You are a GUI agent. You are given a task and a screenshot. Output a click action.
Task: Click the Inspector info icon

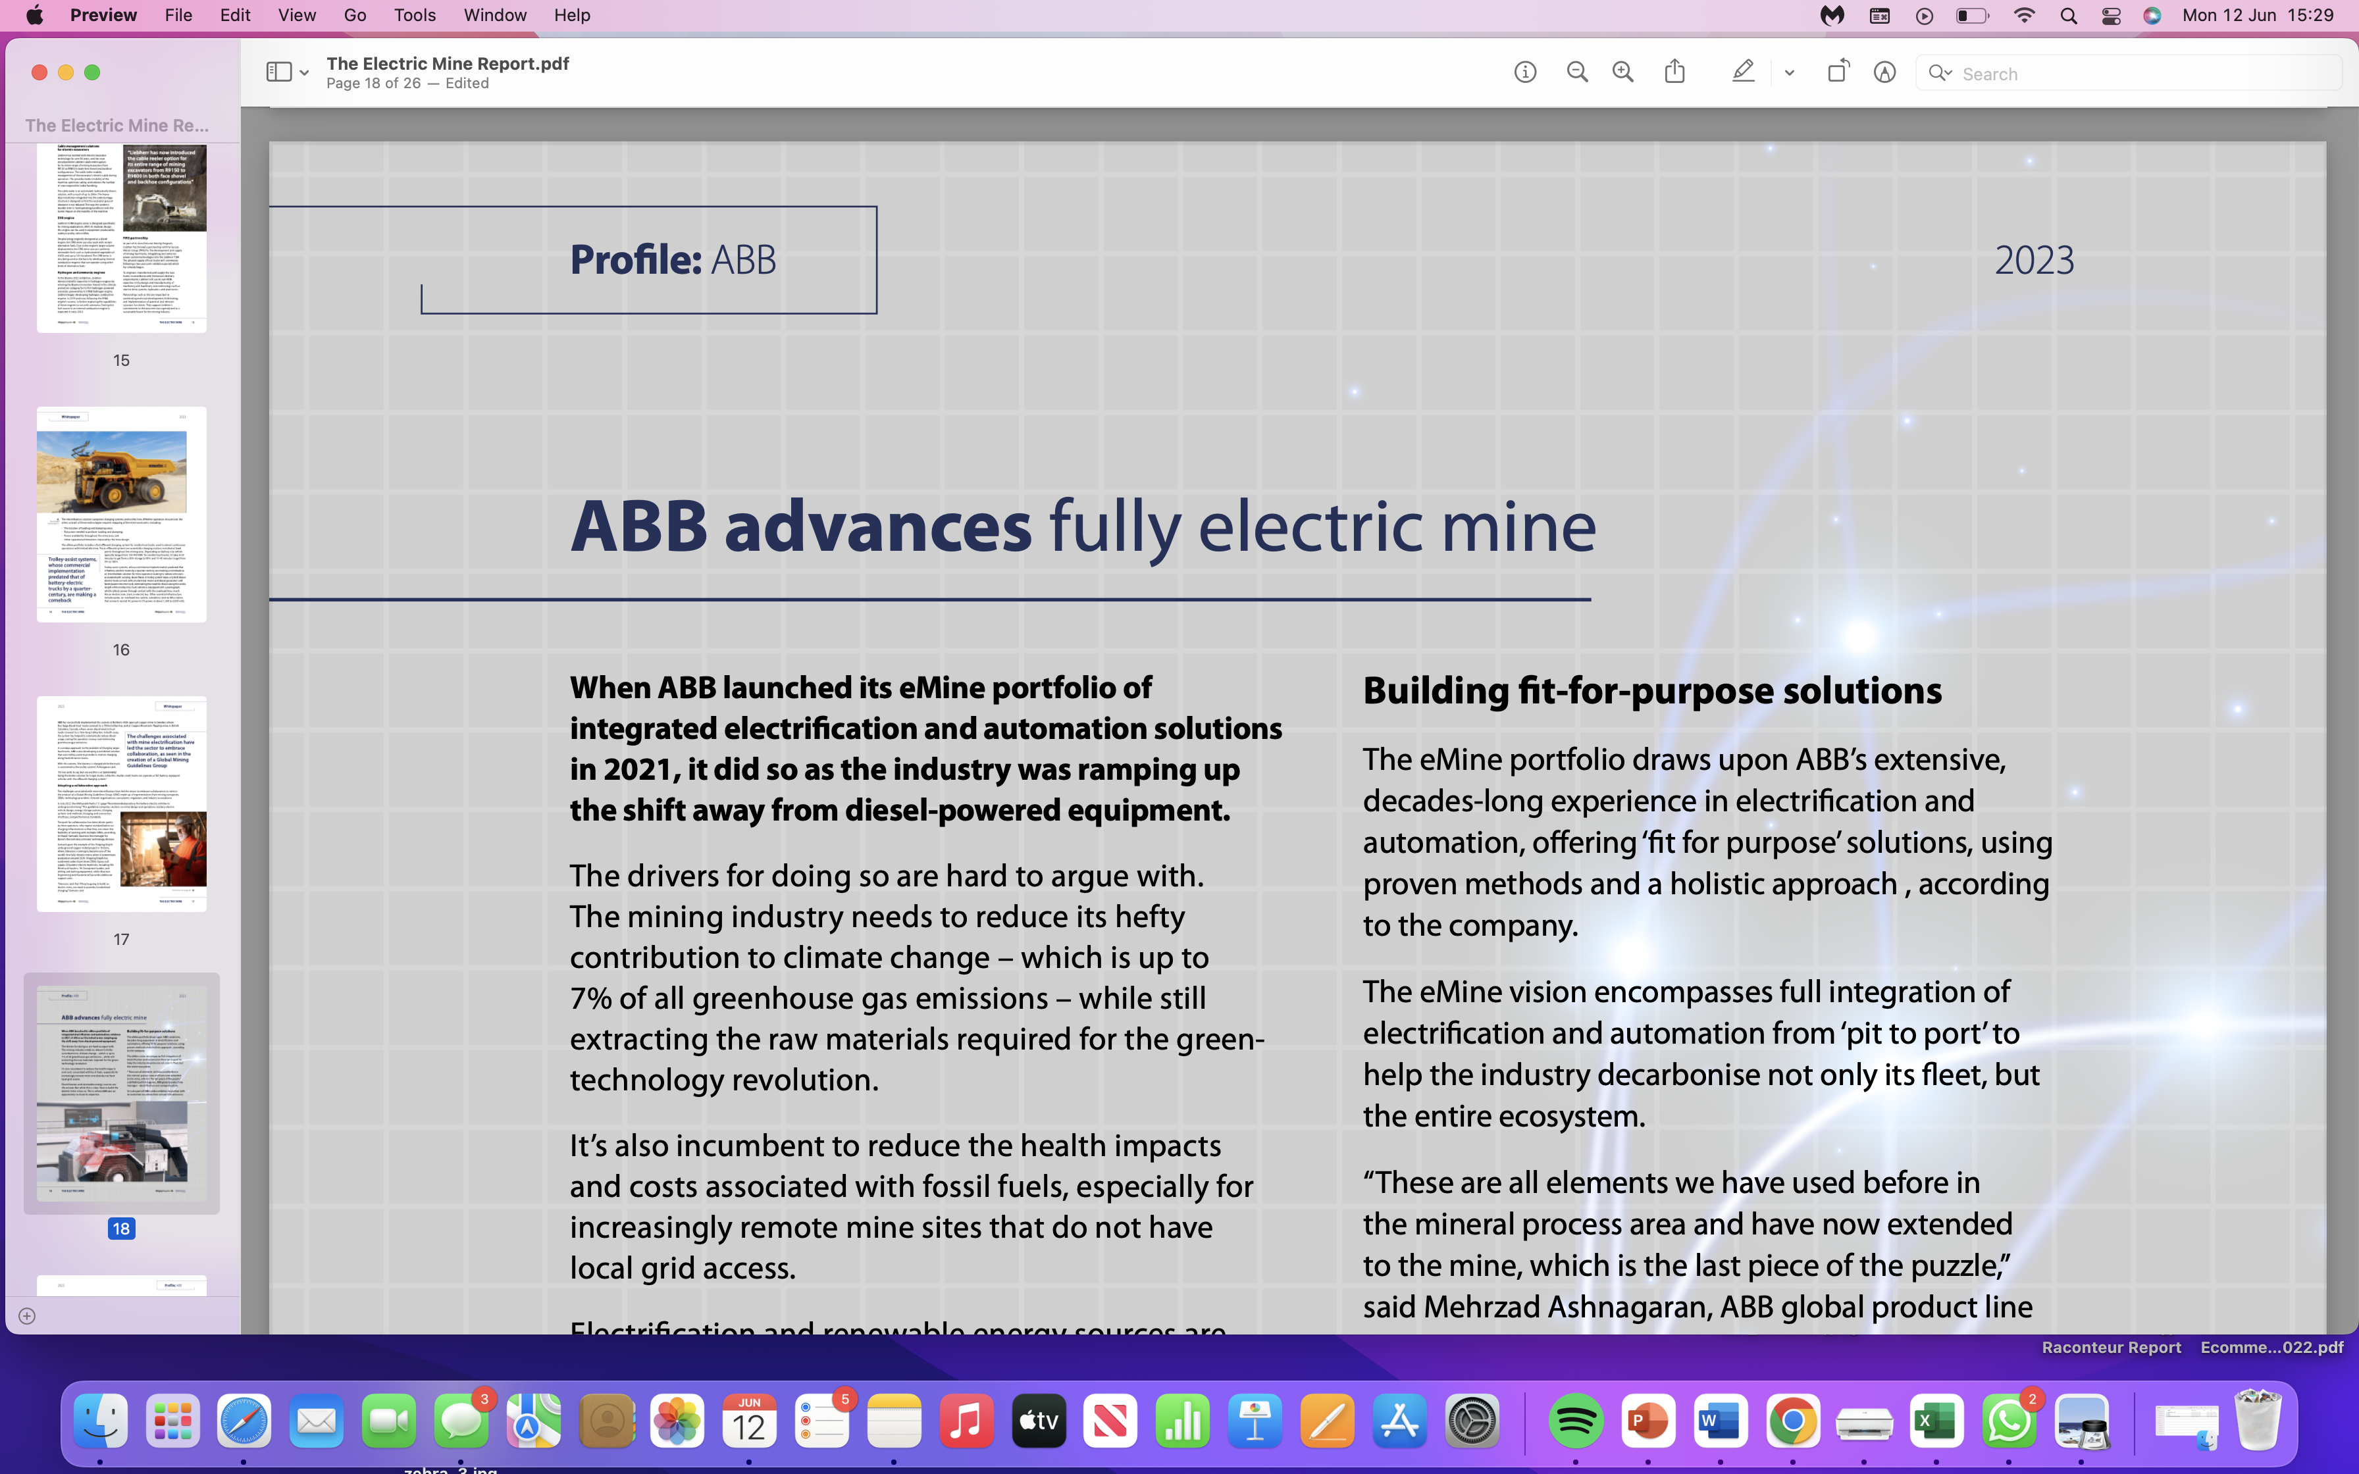pyautogui.click(x=1524, y=72)
